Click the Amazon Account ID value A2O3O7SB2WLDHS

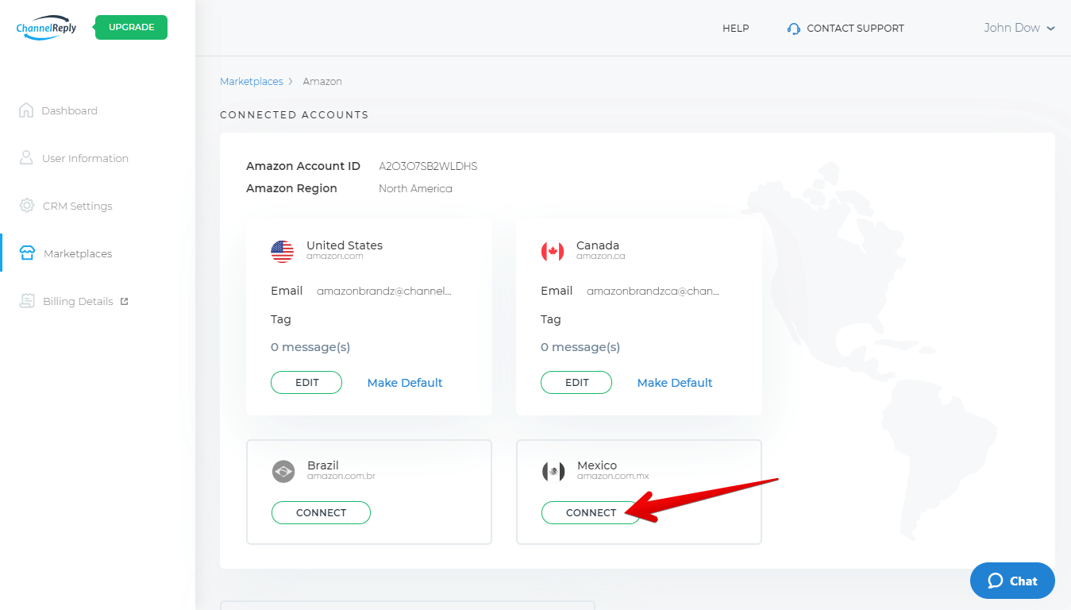(x=428, y=166)
